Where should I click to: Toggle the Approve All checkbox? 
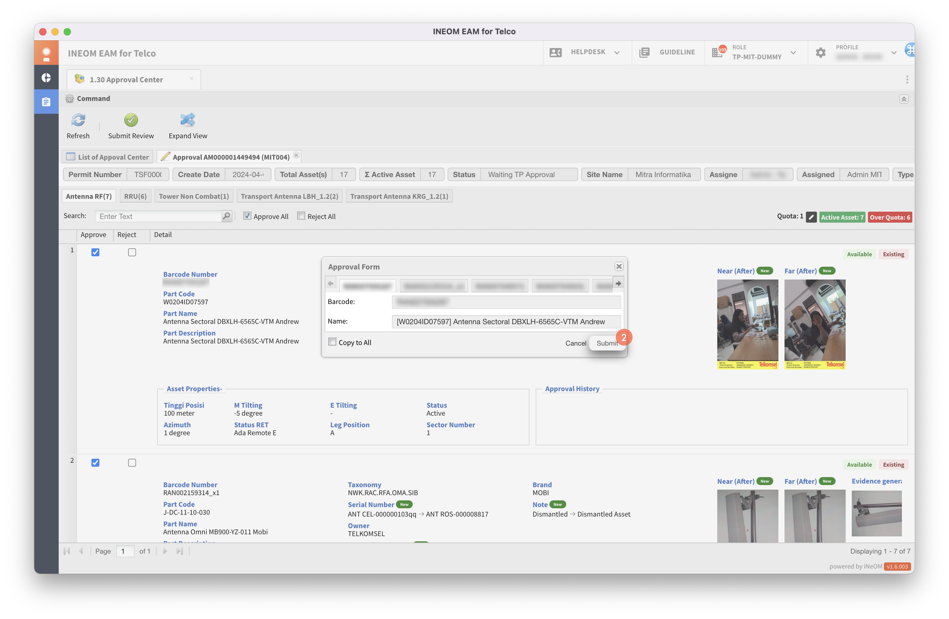247,216
